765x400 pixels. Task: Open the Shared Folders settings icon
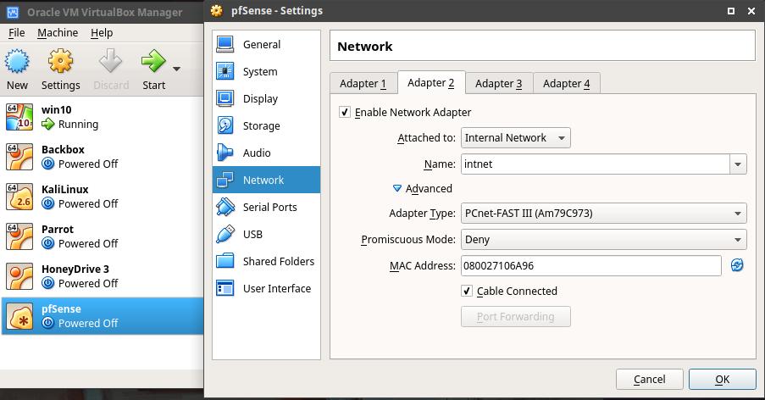[225, 261]
